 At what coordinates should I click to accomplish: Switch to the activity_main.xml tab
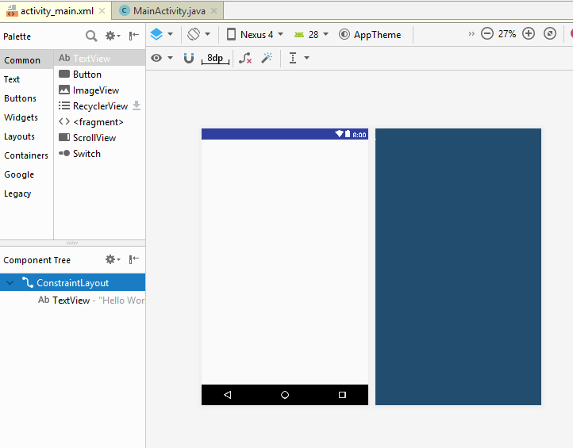56,11
